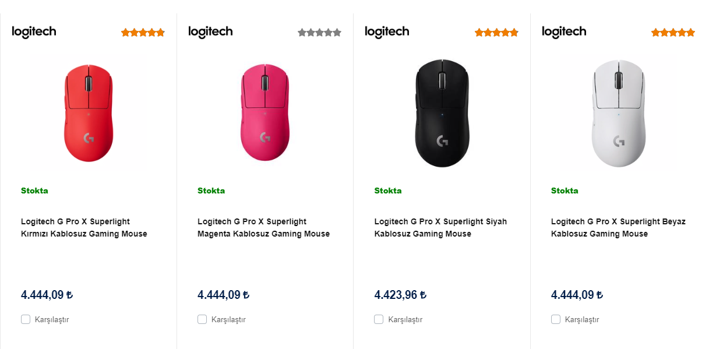Open the Superlight Kırmızı Kablosuz Gaming Mouse title
Image resolution: width=716 pixels, height=349 pixels.
pos(84,228)
